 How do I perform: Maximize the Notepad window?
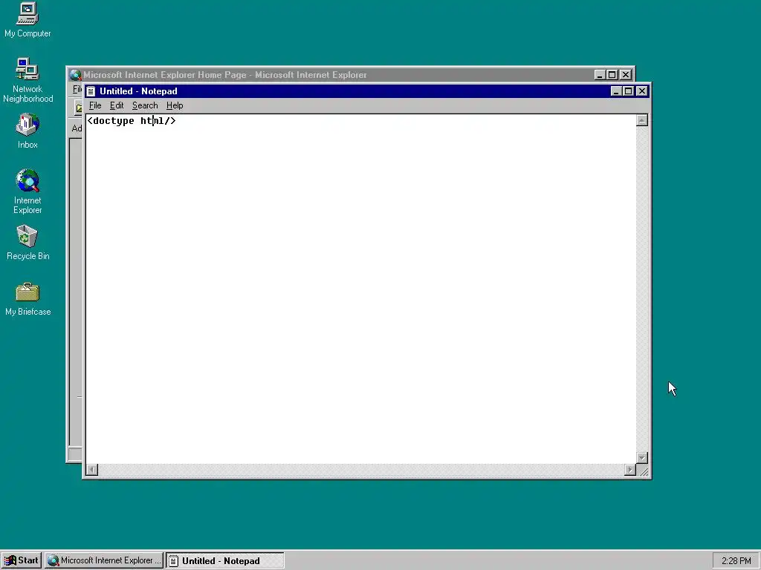629,91
